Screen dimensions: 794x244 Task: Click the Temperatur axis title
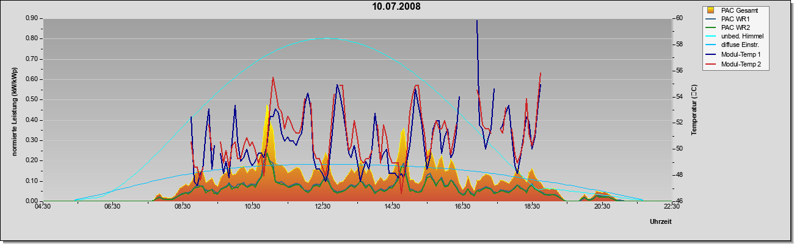694,110
